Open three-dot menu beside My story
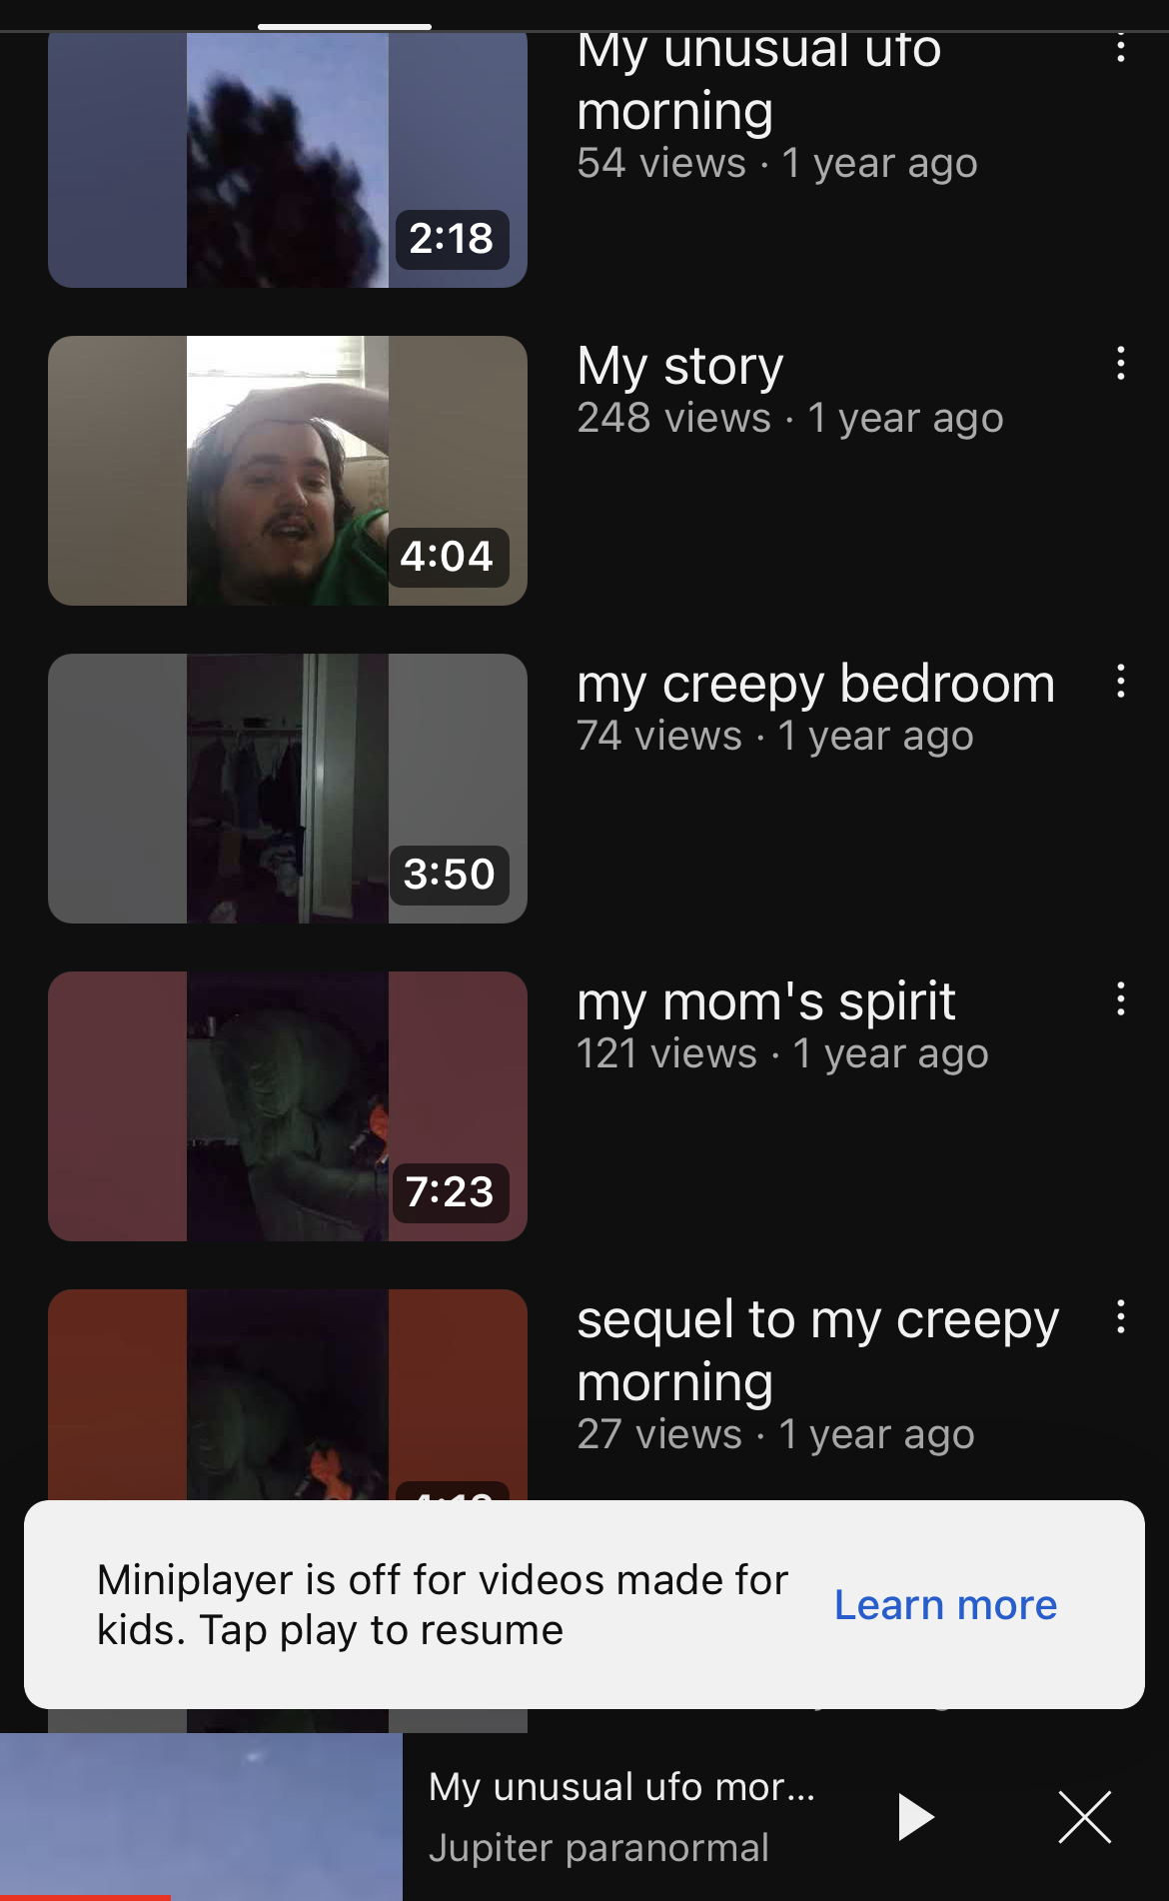 pyautogui.click(x=1121, y=363)
